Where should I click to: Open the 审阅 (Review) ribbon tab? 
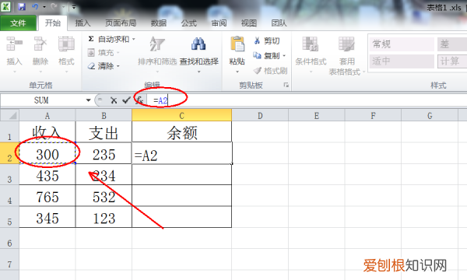219,23
